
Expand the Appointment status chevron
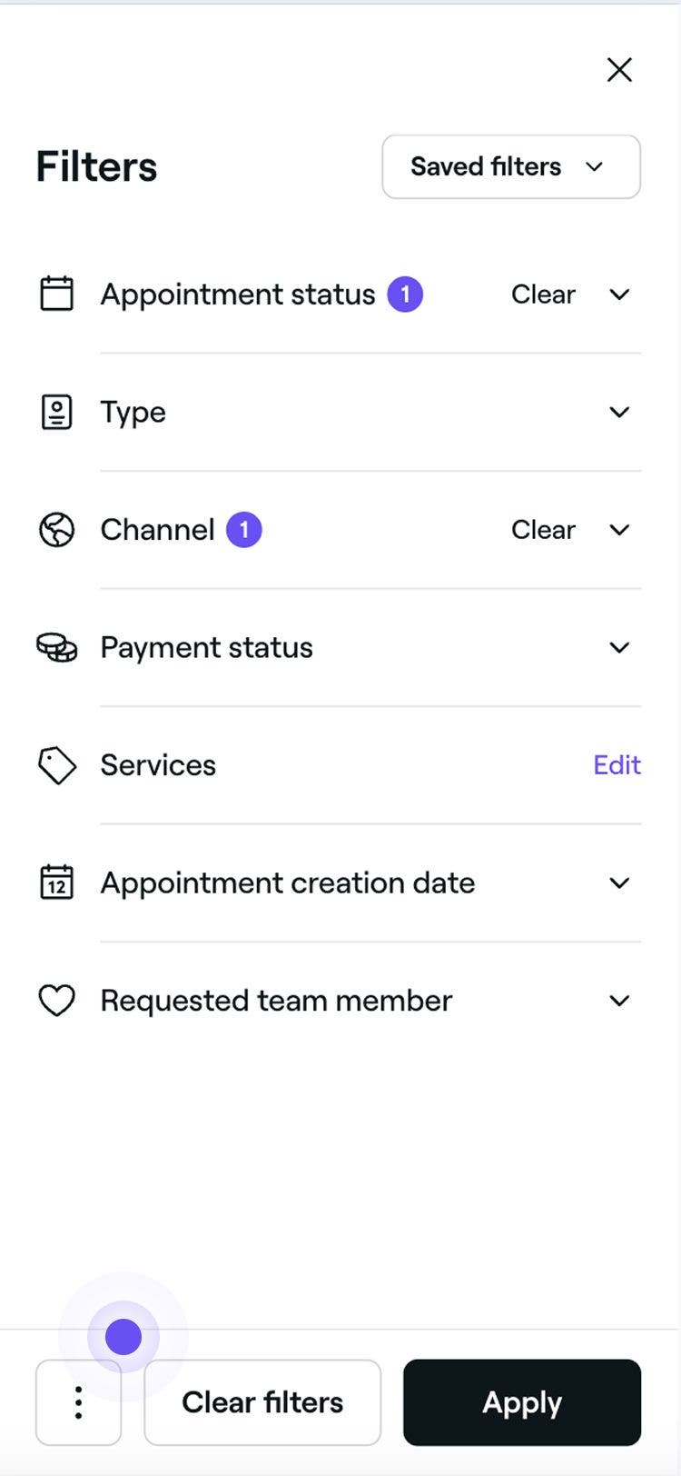pos(619,294)
